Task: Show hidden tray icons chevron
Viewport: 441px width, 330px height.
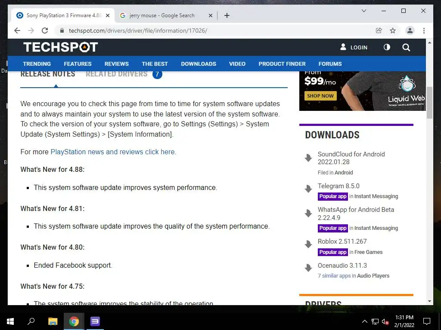Action: 364,321
